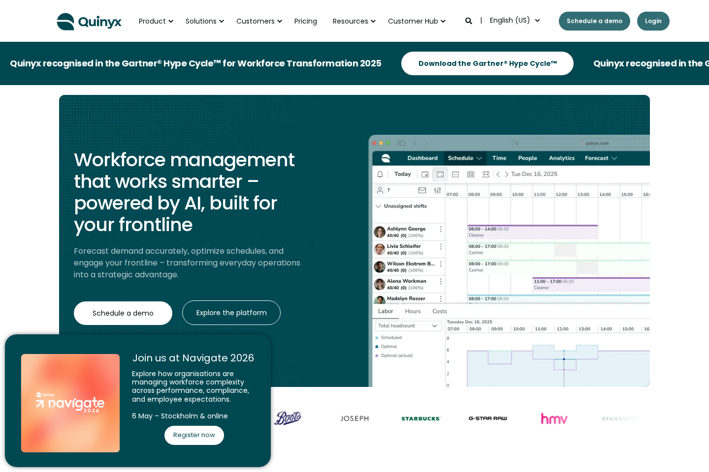
Task: Collapse Unassigned shifts section
Action: [378, 206]
